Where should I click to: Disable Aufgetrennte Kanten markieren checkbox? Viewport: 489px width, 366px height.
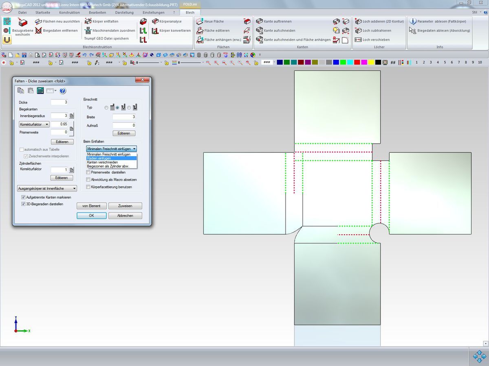point(23,197)
